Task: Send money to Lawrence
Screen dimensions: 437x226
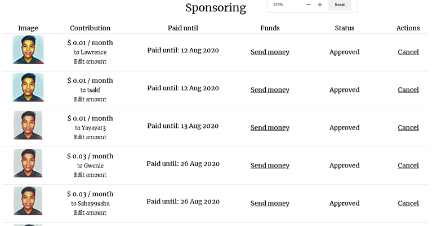Action: [x=270, y=52]
